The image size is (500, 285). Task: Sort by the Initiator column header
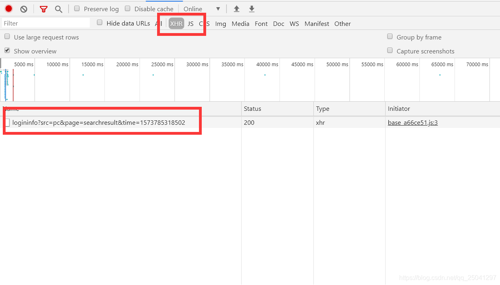tap(443, 108)
